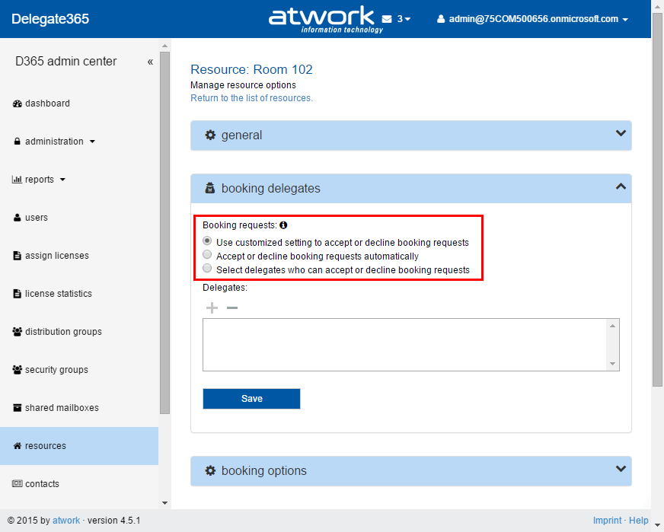The height and width of the screenshot is (532, 664).
Task: Click the Delegates list scroll-down arrow
Action: (x=612, y=364)
